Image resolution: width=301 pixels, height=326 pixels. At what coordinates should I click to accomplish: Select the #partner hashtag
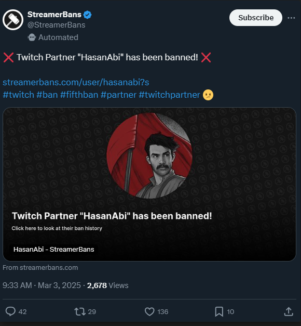click(118, 95)
